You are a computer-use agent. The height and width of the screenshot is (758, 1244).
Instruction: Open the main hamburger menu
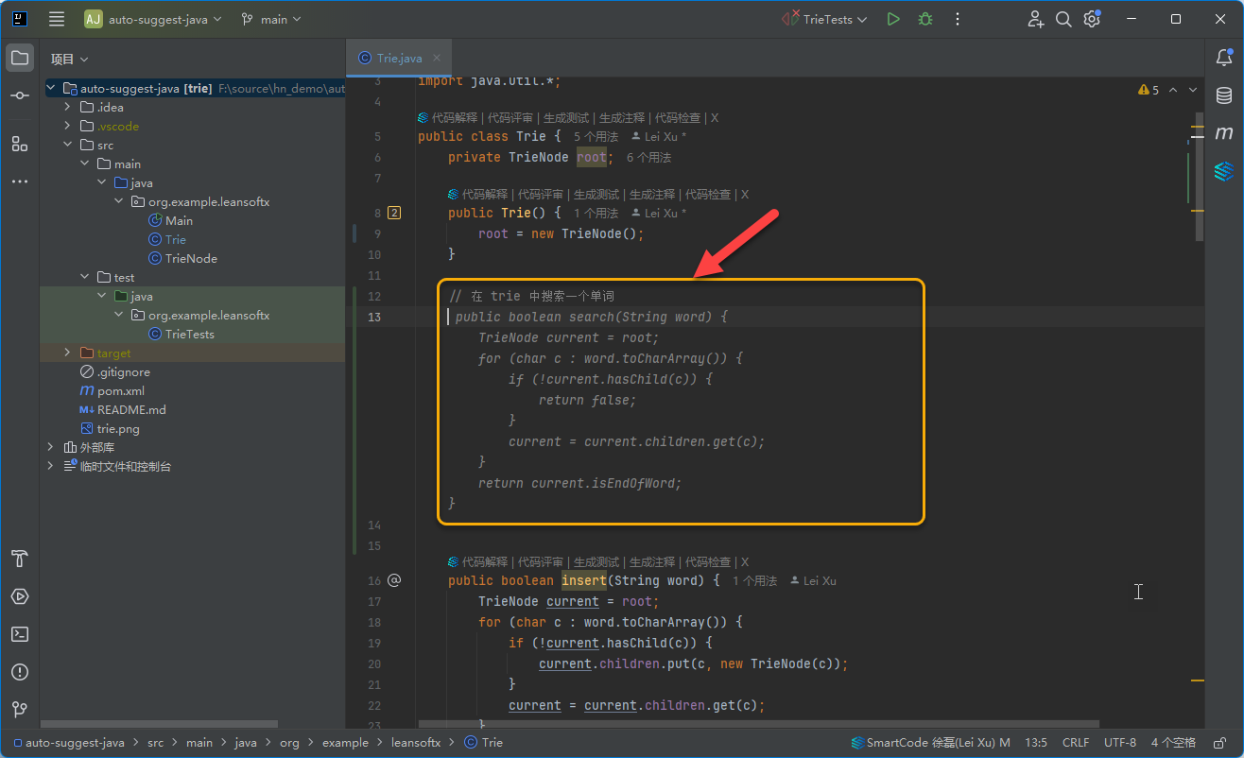point(57,19)
